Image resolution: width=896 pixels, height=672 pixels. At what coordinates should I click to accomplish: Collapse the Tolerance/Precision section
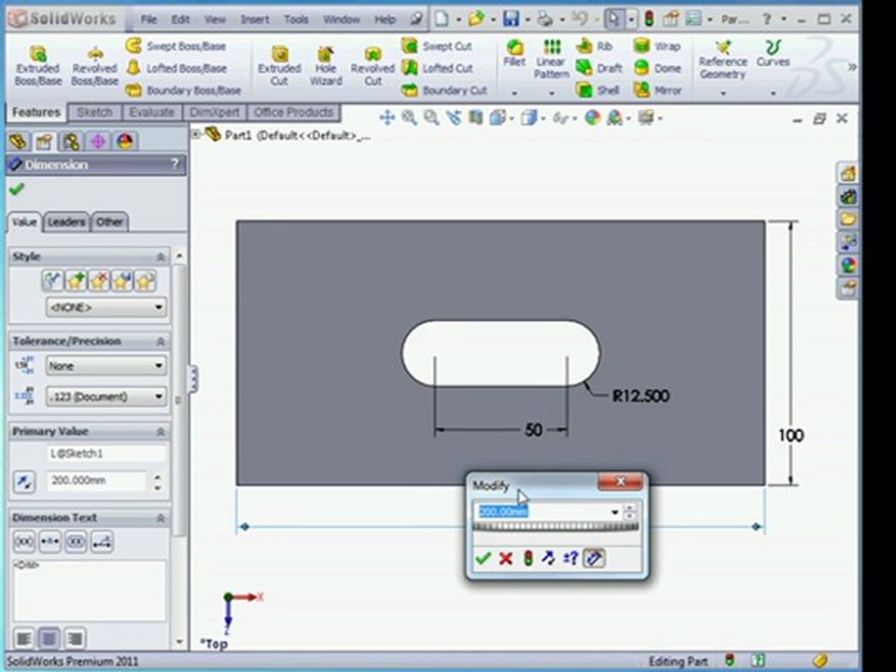[x=161, y=342]
